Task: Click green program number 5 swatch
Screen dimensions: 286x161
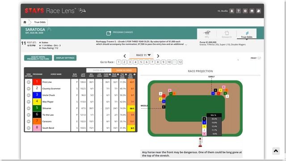Action: [37, 108]
